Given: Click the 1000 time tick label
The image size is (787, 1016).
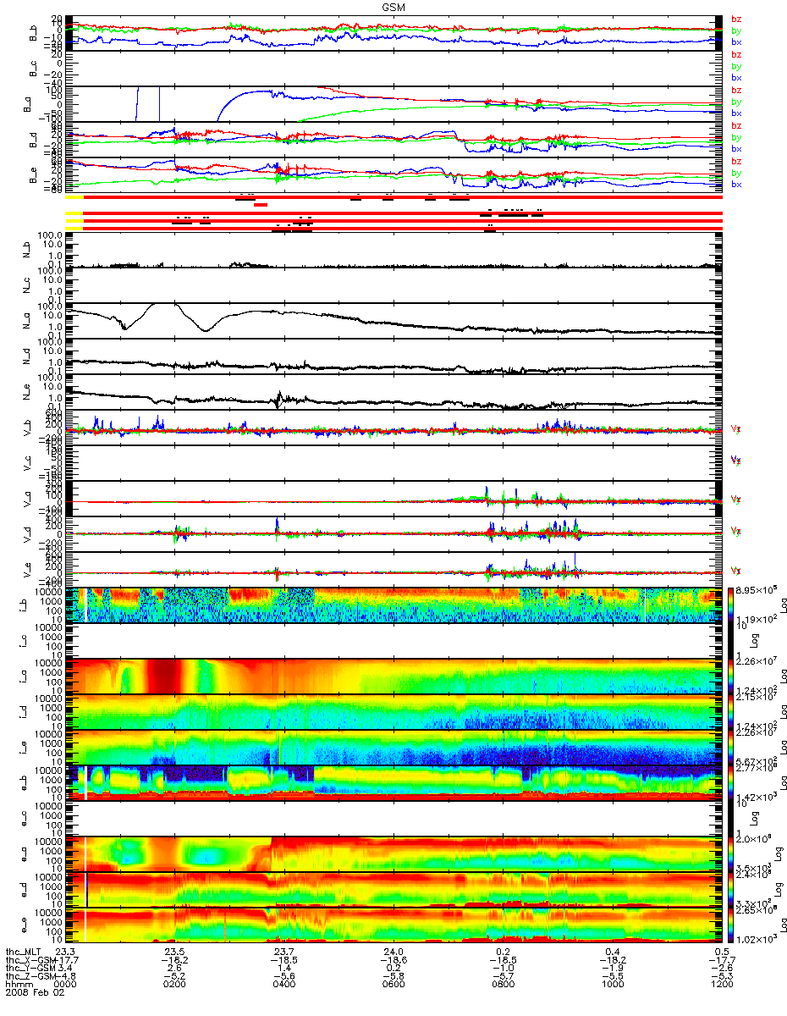Looking at the screenshot, I should pyautogui.click(x=612, y=986).
